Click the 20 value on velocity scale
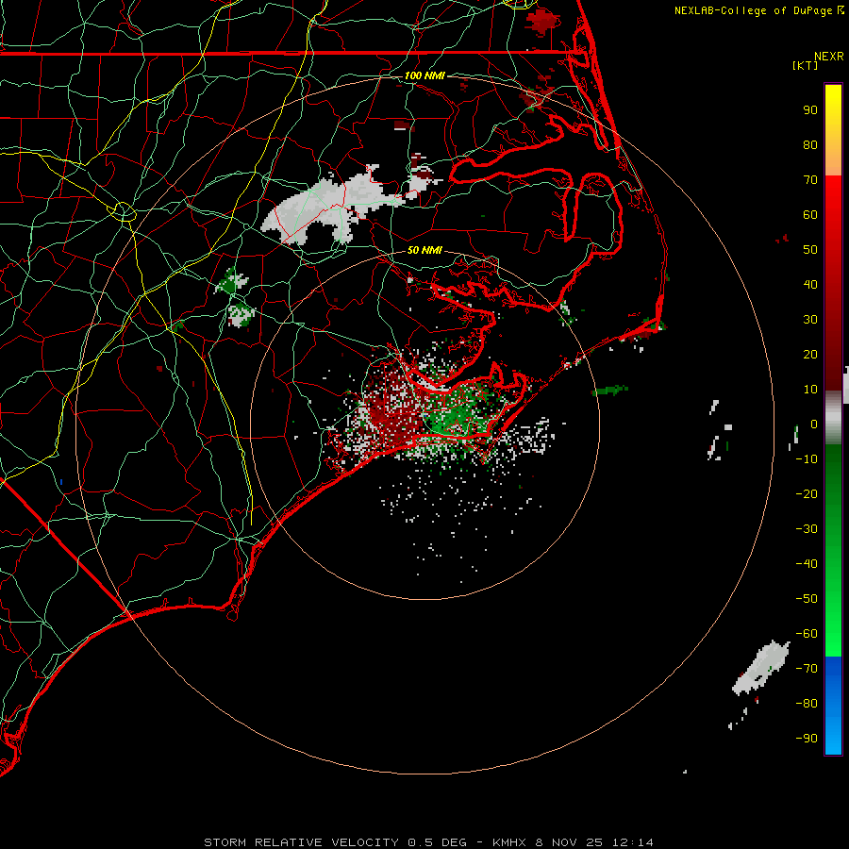 tap(810, 354)
